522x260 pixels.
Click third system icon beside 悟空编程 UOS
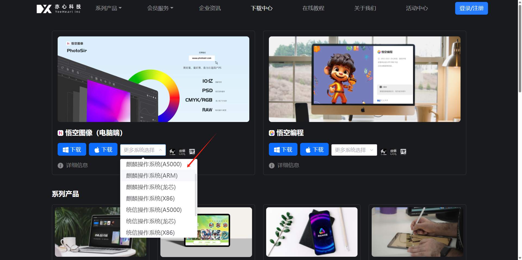coord(403,152)
